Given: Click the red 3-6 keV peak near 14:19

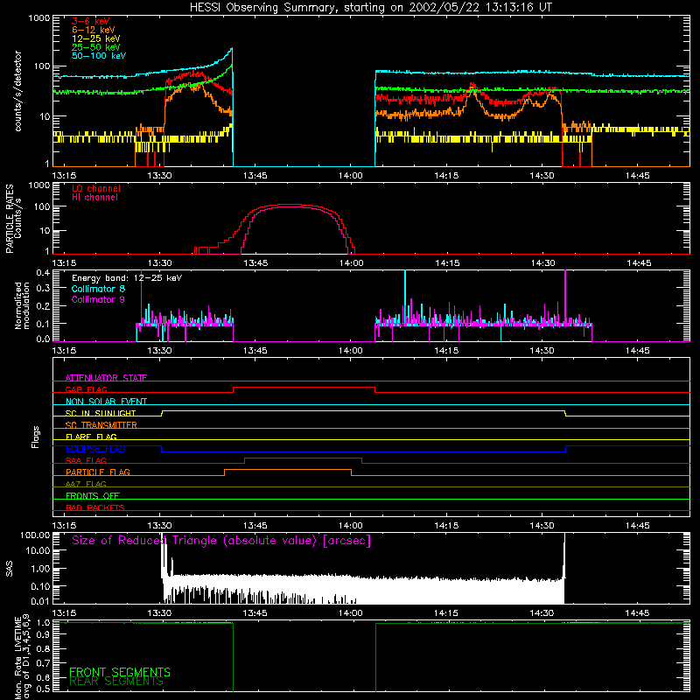Looking at the screenshot, I should click(x=472, y=85).
